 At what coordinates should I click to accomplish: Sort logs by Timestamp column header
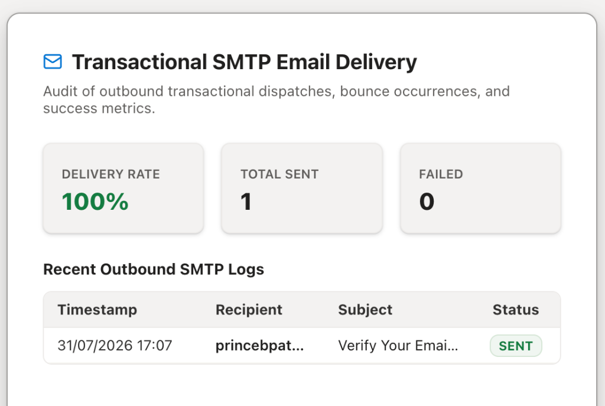pyautogui.click(x=97, y=310)
